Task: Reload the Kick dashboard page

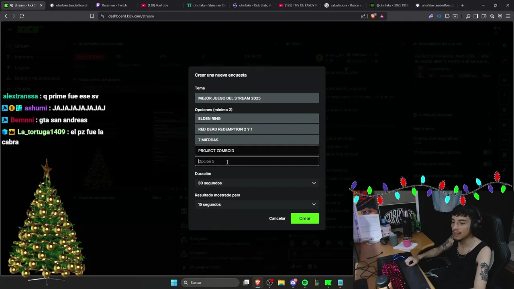Action: (x=22, y=16)
